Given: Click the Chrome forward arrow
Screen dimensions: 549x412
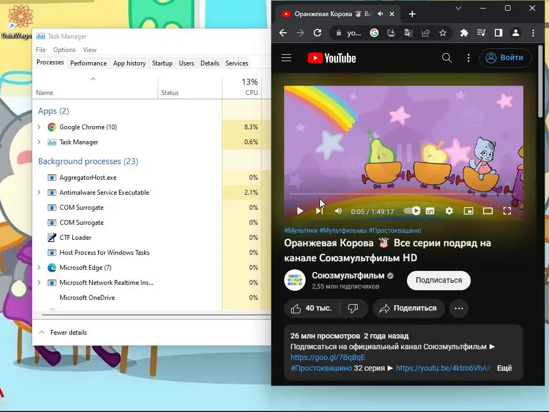Looking at the screenshot, I should pos(300,33).
